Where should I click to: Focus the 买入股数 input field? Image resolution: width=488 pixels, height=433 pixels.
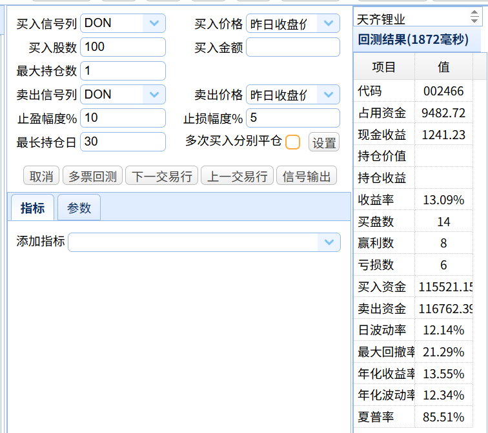(123, 47)
